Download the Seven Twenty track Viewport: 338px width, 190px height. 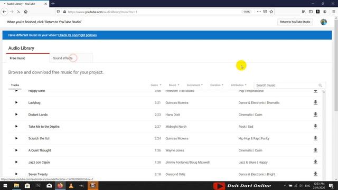pyautogui.click(x=315, y=174)
